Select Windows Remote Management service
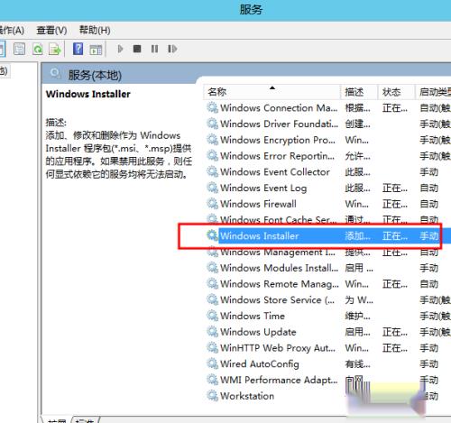 [x=328, y=284]
